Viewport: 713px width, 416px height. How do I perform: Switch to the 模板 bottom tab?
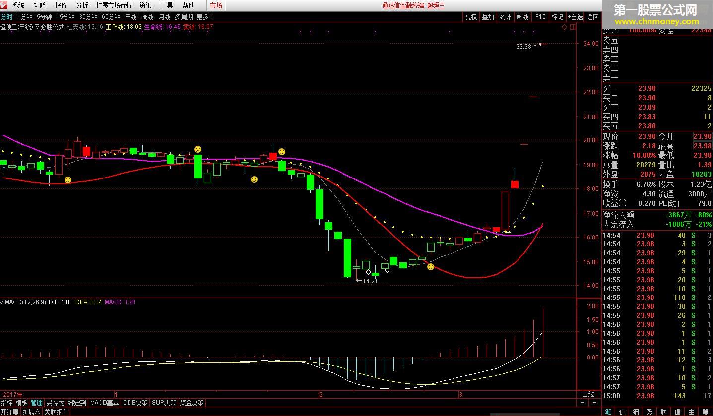pos(22,403)
